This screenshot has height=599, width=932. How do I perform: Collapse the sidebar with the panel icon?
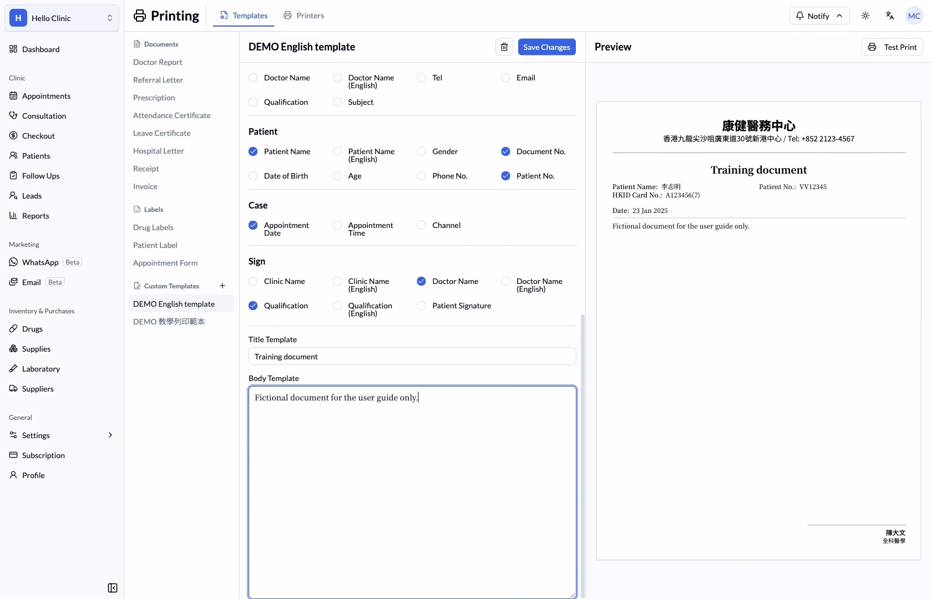click(113, 588)
